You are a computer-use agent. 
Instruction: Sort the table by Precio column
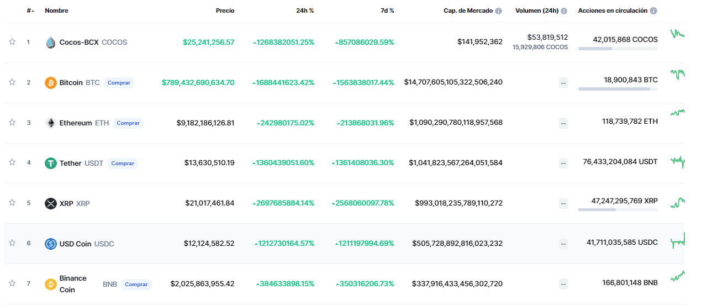[x=225, y=11]
